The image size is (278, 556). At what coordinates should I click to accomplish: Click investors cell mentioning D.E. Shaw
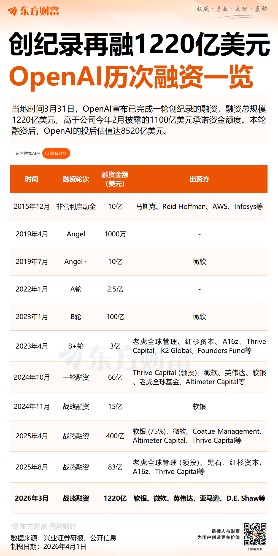click(x=199, y=498)
